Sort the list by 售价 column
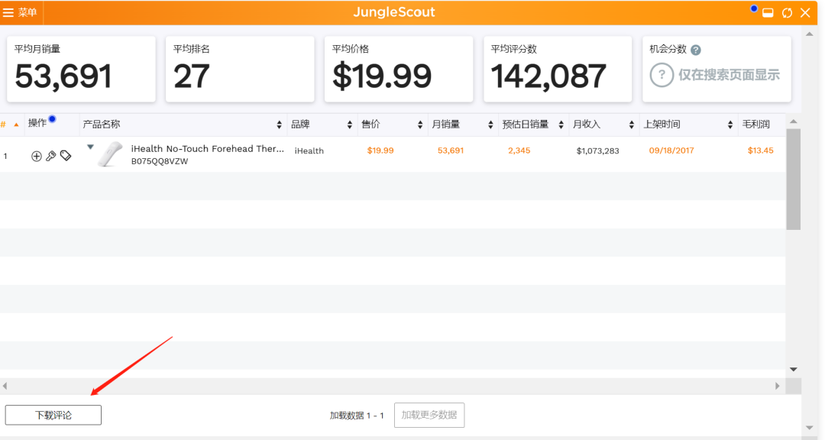 pyautogui.click(x=420, y=125)
